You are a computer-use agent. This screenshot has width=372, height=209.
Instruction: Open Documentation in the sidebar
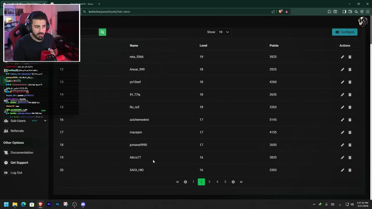pyautogui.click(x=22, y=153)
